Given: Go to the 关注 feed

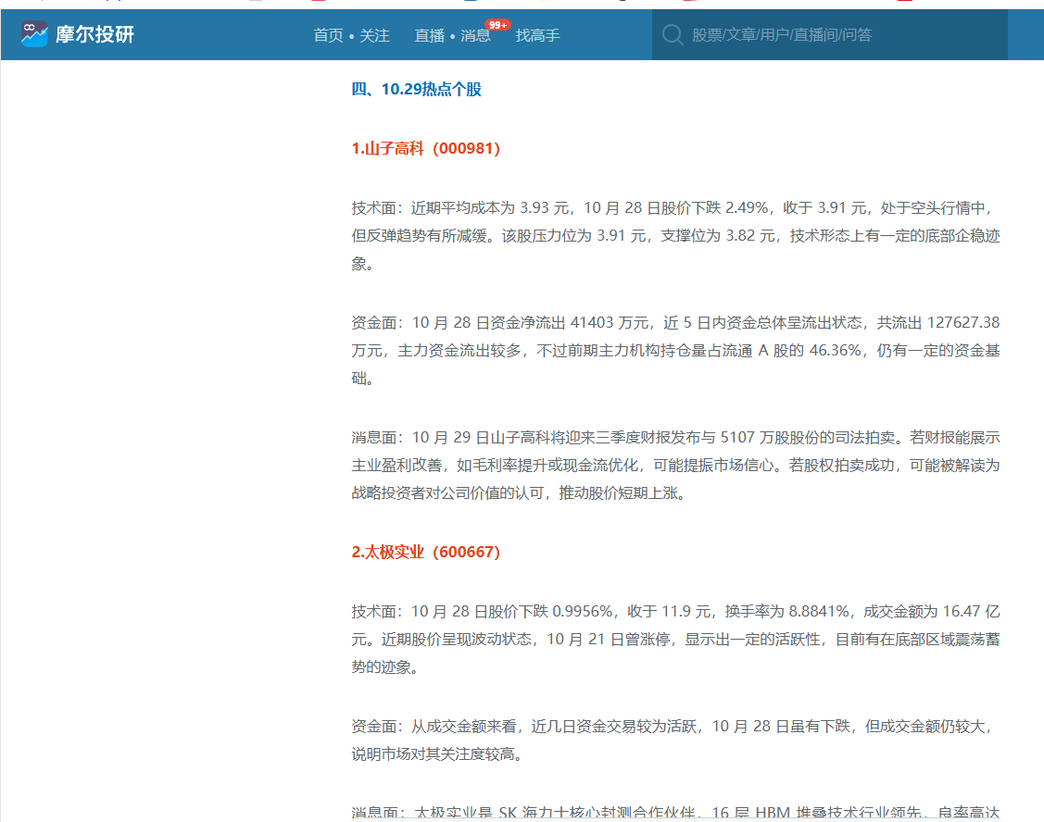Looking at the screenshot, I should 374,35.
